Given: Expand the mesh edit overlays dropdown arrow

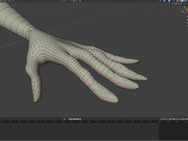Looking at the screenshot, I should (x=175, y=1).
